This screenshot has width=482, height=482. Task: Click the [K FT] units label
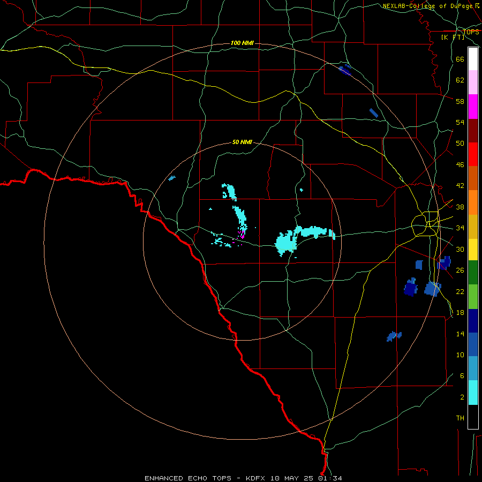coord(453,37)
